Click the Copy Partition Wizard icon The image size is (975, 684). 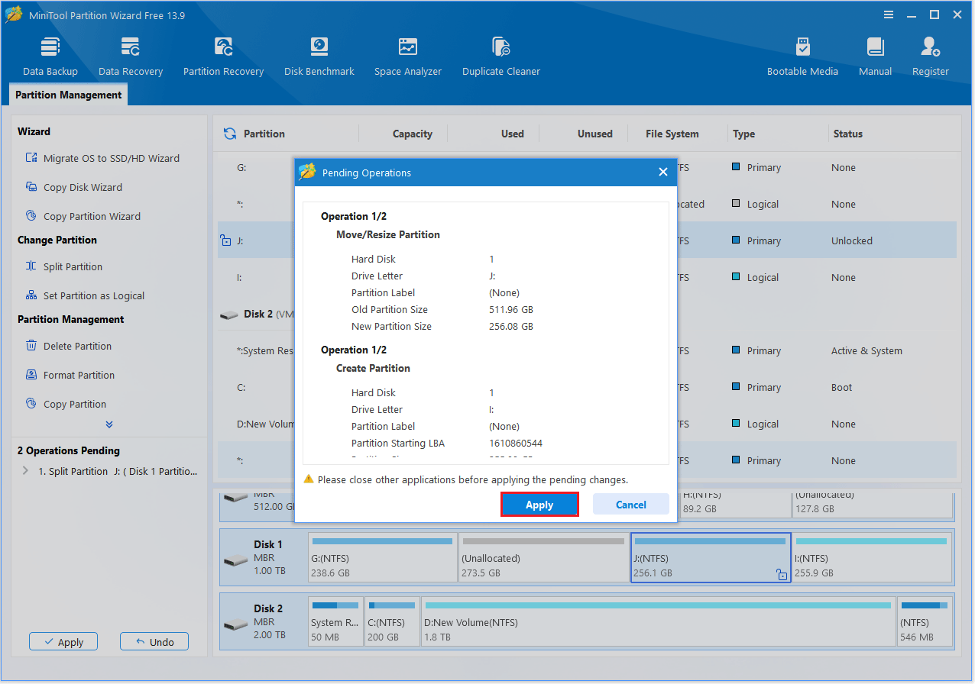pos(31,216)
